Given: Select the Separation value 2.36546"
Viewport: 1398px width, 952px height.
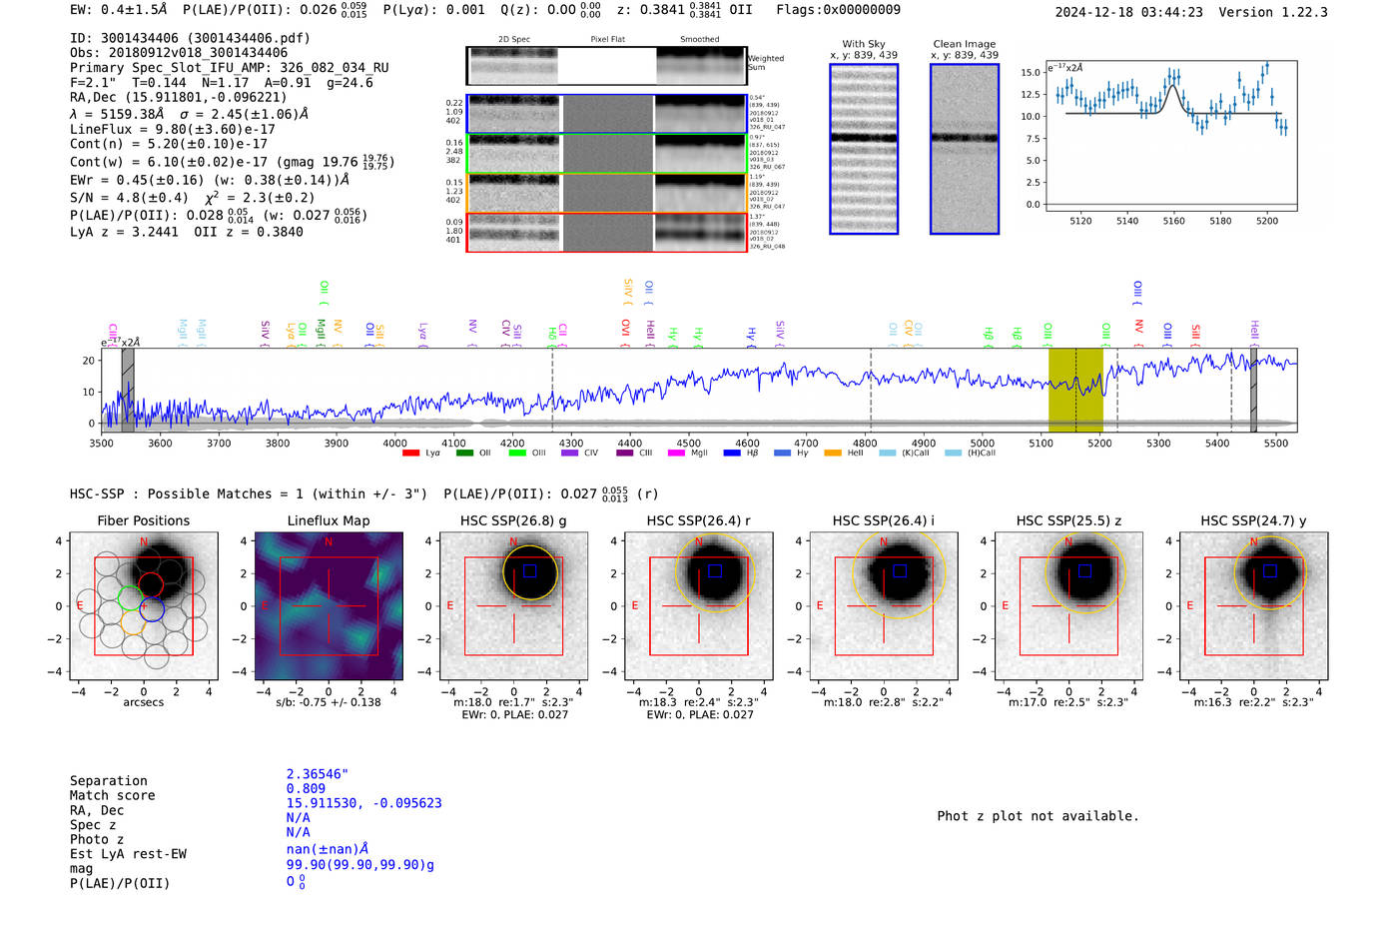Looking at the screenshot, I should pyautogui.click(x=318, y=774).
